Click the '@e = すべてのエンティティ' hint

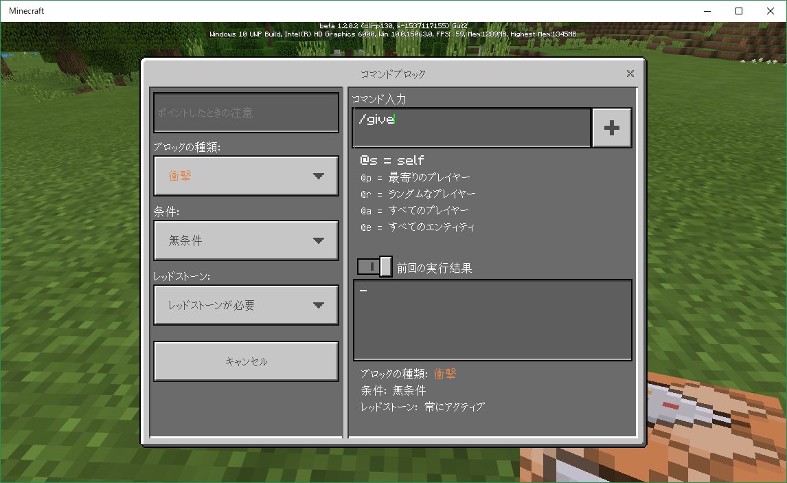pyautogui.click(x=417, y=227)
